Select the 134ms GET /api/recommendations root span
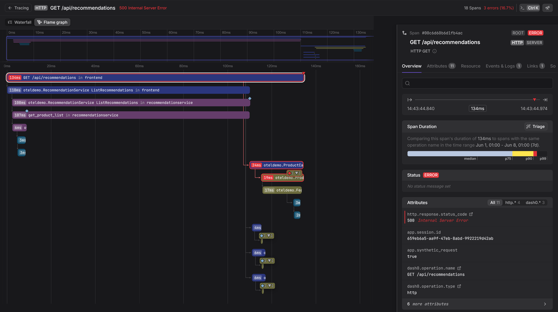The width and height of the screenshot is (558, 312). coord(155,78)
